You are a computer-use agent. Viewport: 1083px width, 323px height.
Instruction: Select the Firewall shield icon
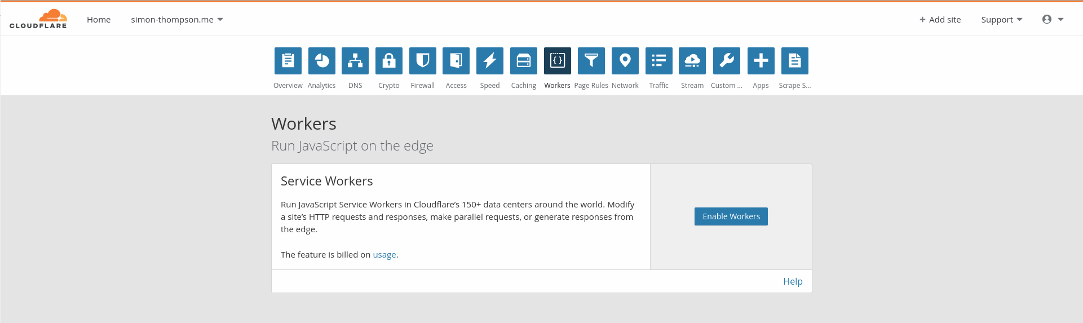click(x=423, y=61)
